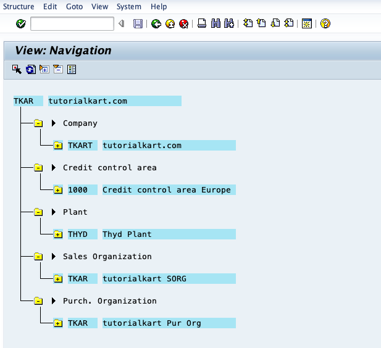Select the tutorialkart SORG description
The height and width of the screenshot is (348, 381).
169,278
